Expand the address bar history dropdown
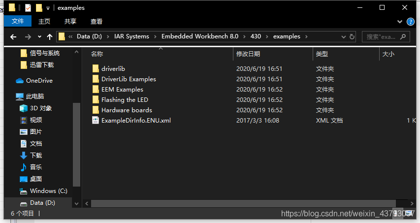This screenshot has height=223, width=420. [x=343, y=37]
